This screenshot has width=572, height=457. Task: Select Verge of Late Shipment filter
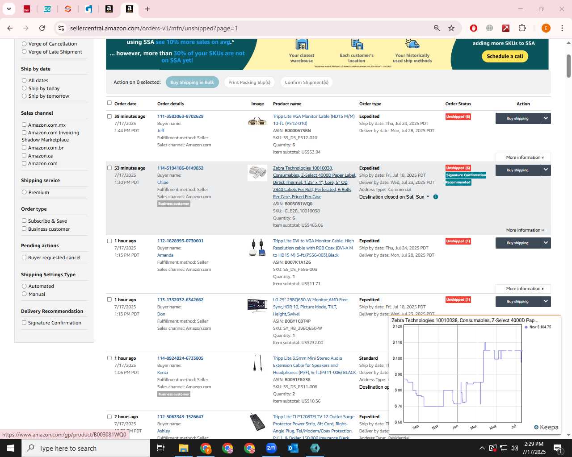24,52
